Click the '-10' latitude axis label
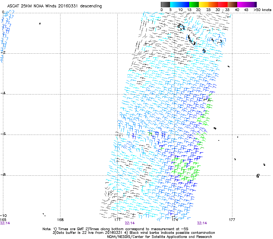Screen dimensions: 273x239 tap(3, 215)
